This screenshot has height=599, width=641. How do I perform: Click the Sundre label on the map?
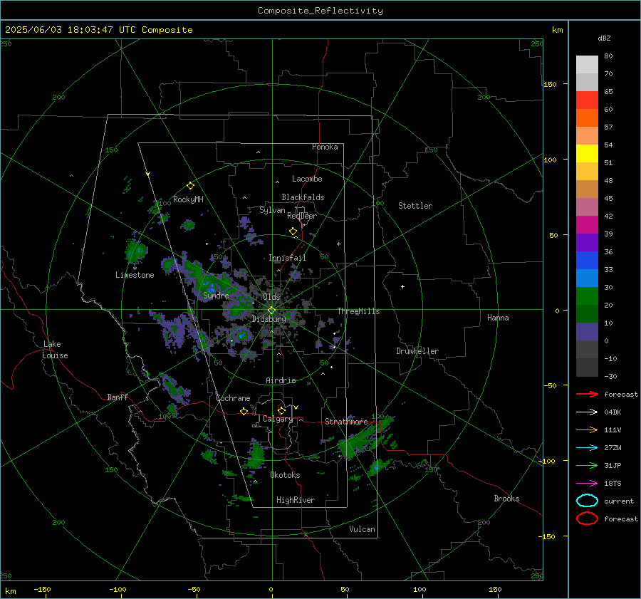pyautogui.click(x=216, y=295)
